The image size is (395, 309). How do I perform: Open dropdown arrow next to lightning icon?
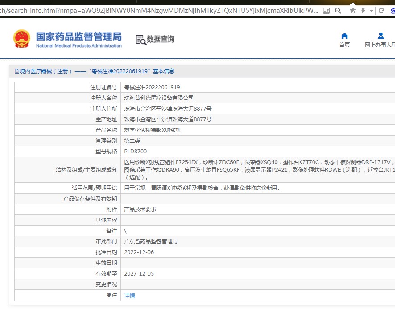[x=371, y=10]
